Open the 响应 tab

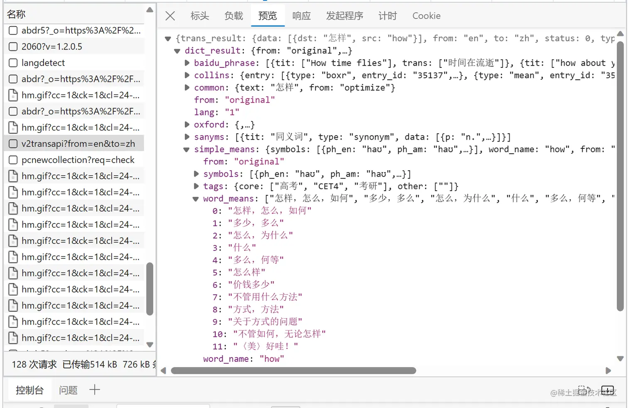(302, 16)
